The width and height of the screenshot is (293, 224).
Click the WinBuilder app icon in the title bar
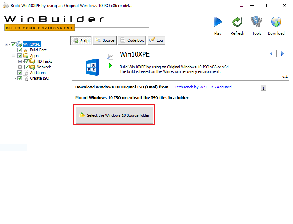coord(6,6)
